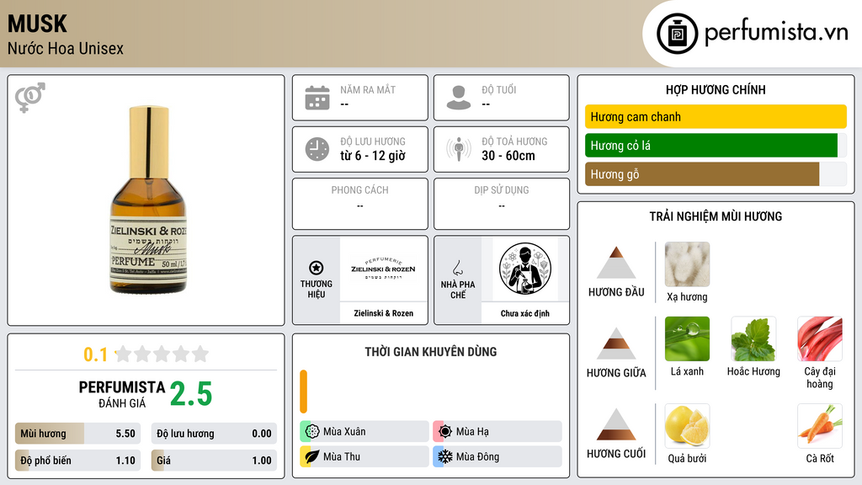862x485 pixels.
Task: Click the từ 6 - 12 giờ longevity value
Action: coord(373,156)
